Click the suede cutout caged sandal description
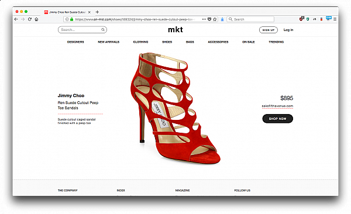 pos(77,121)
